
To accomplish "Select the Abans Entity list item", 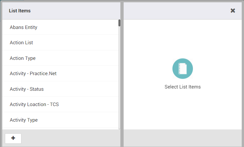I will click(23, 27).
